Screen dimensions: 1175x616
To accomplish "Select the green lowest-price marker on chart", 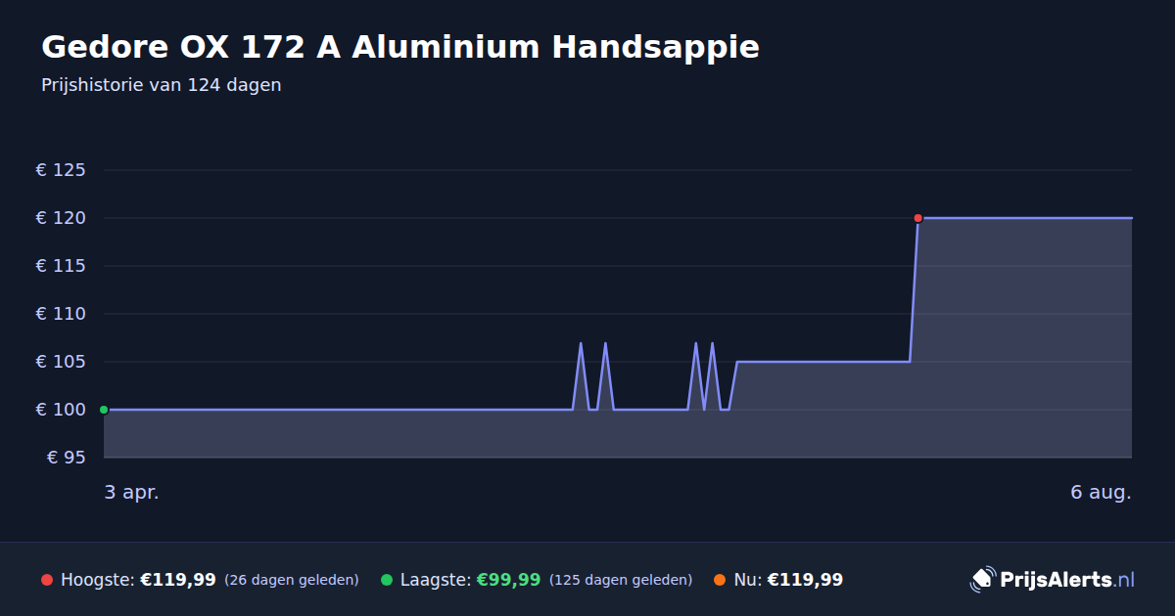I will pos(104,410).
